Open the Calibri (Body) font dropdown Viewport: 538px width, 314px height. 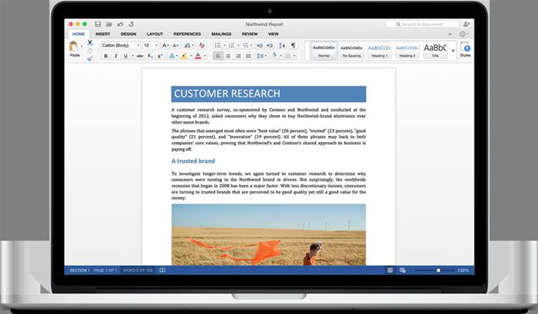(120, 46)
